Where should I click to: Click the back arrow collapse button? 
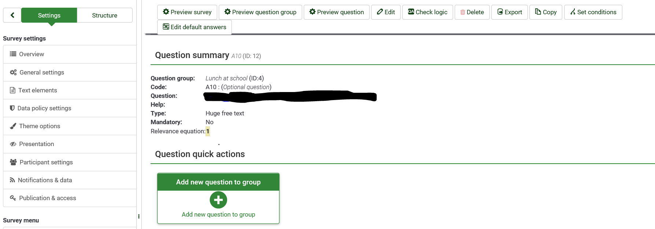[12, 15]
